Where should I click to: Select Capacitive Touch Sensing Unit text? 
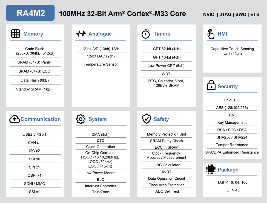(232, 51)
